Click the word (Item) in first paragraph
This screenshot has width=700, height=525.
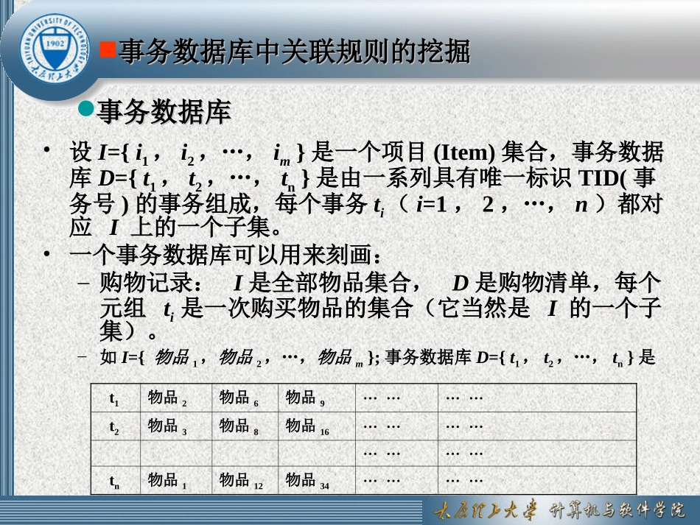[464, 152]
